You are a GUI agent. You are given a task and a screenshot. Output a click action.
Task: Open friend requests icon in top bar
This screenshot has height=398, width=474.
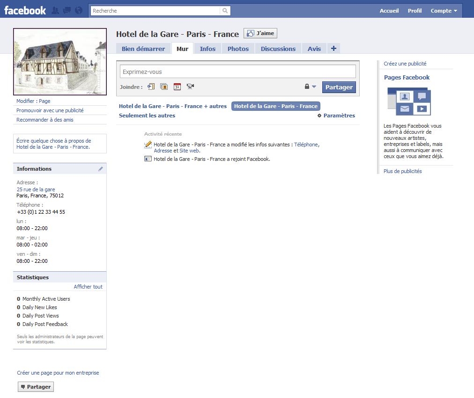[55, 11]
